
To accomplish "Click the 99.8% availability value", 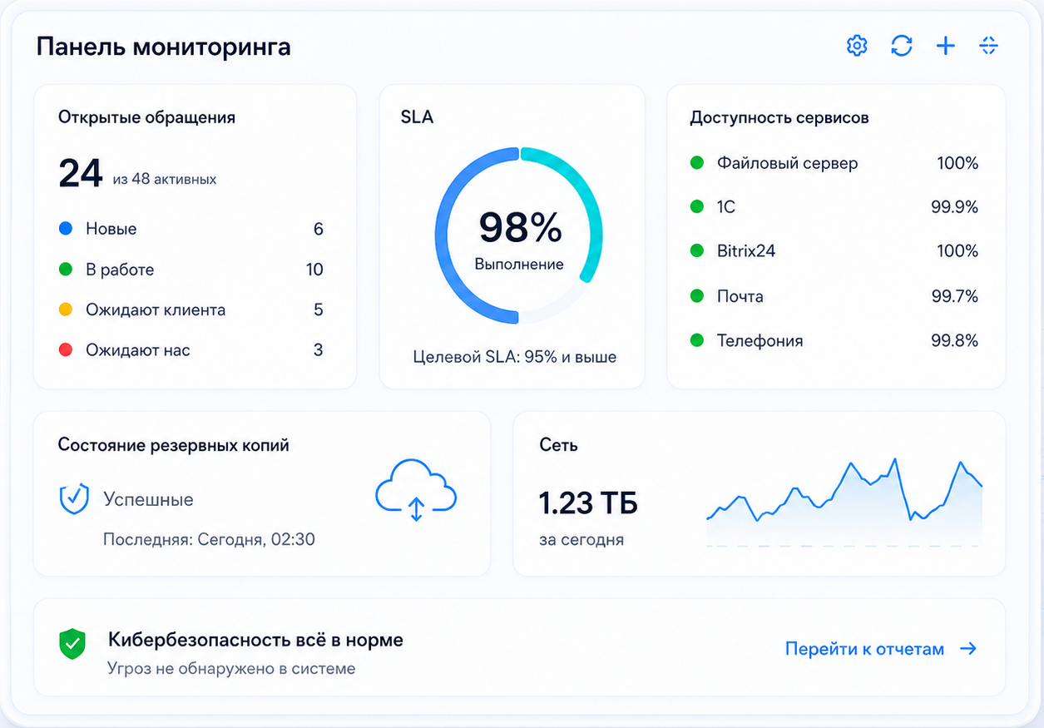I will 954,340.
